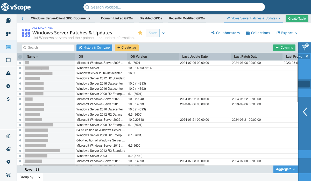Select the WindowsServer 2016-datacenter 1607 row
This screenshot has width=311, height=181.
[x=20, y=73]
